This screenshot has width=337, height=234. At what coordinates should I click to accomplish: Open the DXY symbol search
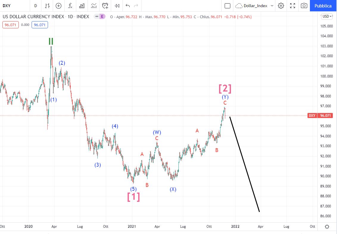coord(7,6)
